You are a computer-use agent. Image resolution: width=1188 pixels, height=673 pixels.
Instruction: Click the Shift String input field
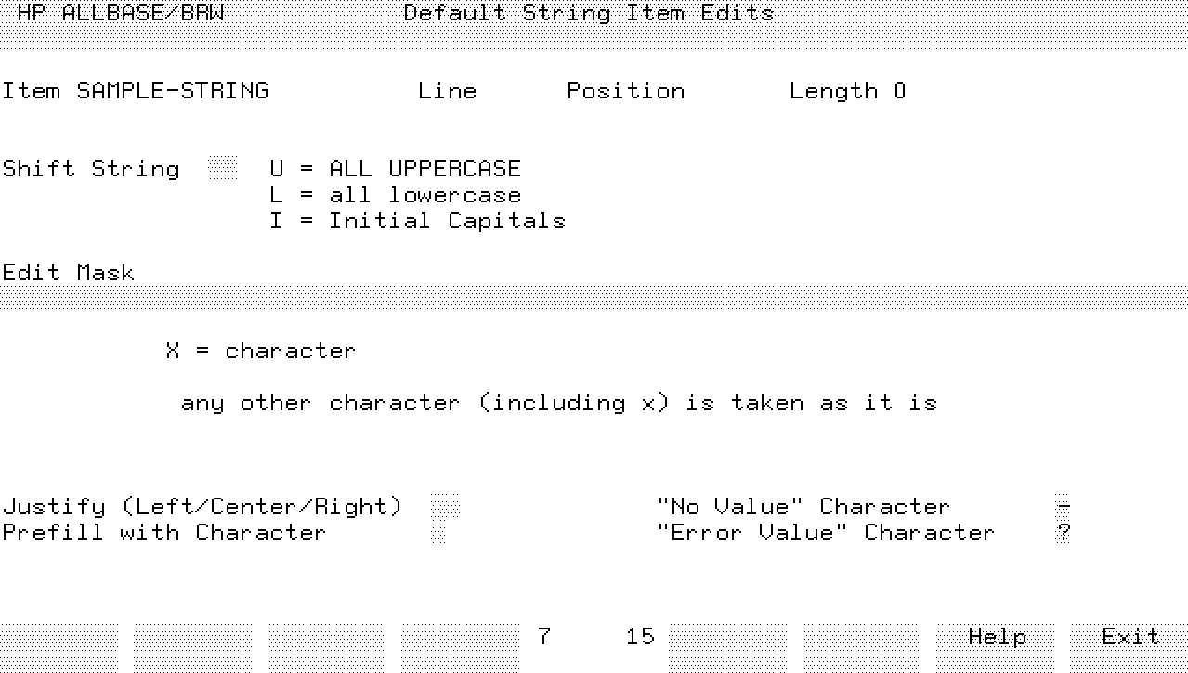coord(222,169)
